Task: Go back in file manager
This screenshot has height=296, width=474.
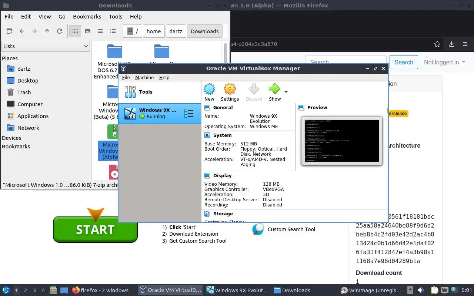Action: click(22, 31)
